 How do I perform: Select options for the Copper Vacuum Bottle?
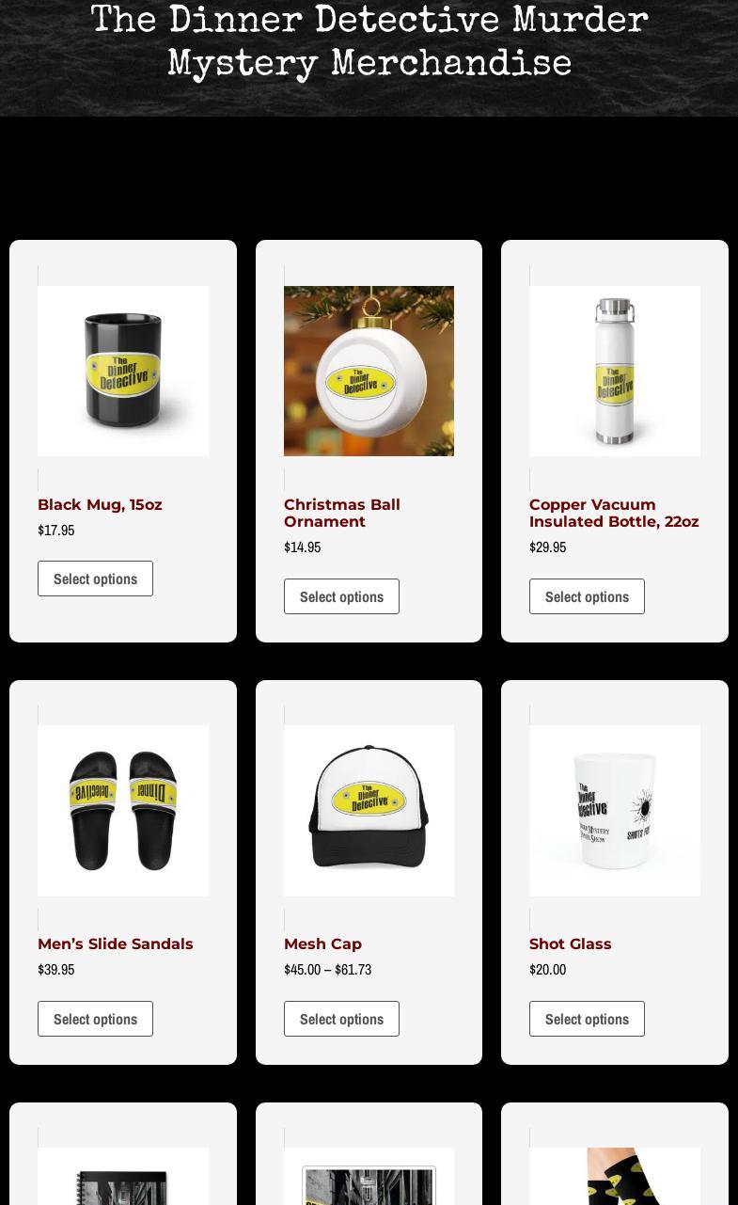587,596
